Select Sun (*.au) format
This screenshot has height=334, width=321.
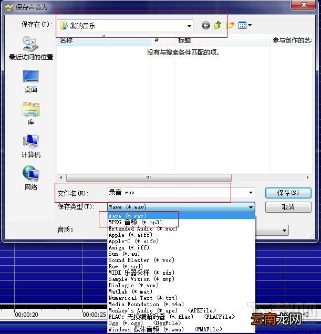[x=181, y=254]
